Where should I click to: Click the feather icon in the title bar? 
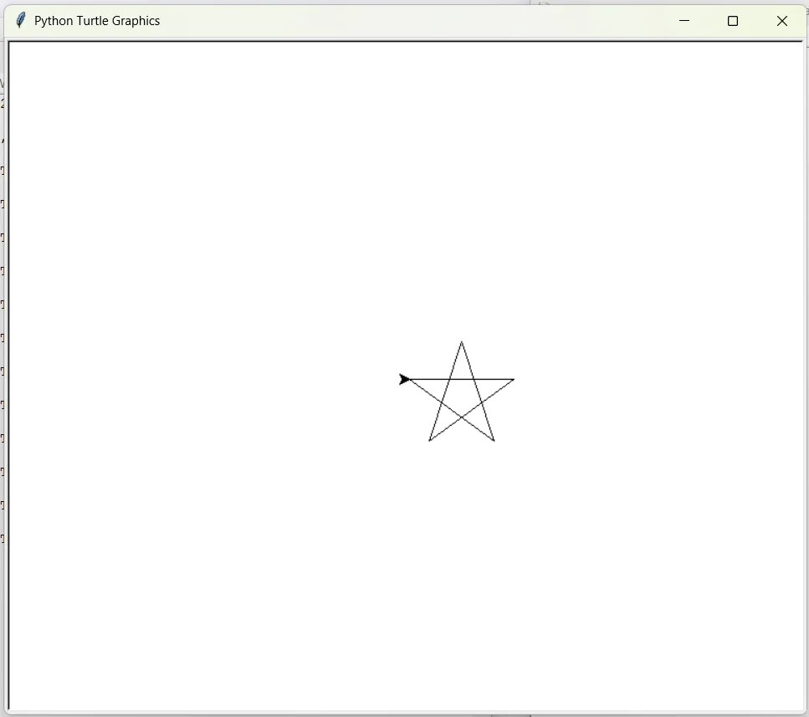coord(21,21)
